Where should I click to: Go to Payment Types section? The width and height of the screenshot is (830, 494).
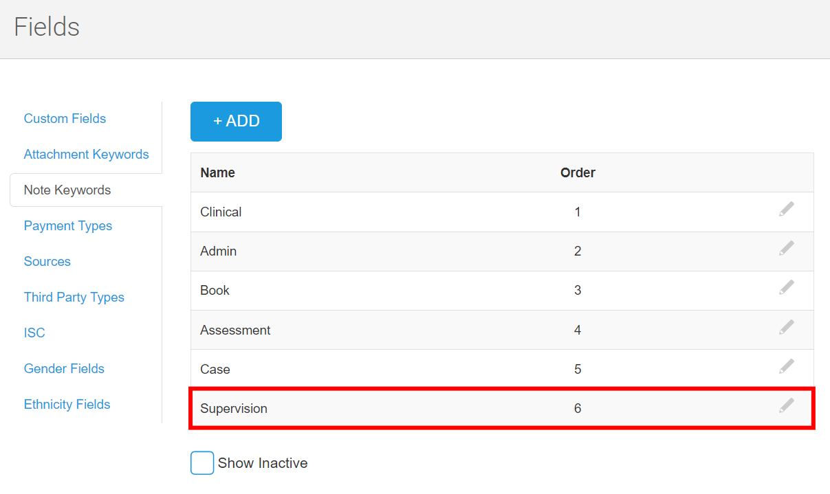click(68, 226)
